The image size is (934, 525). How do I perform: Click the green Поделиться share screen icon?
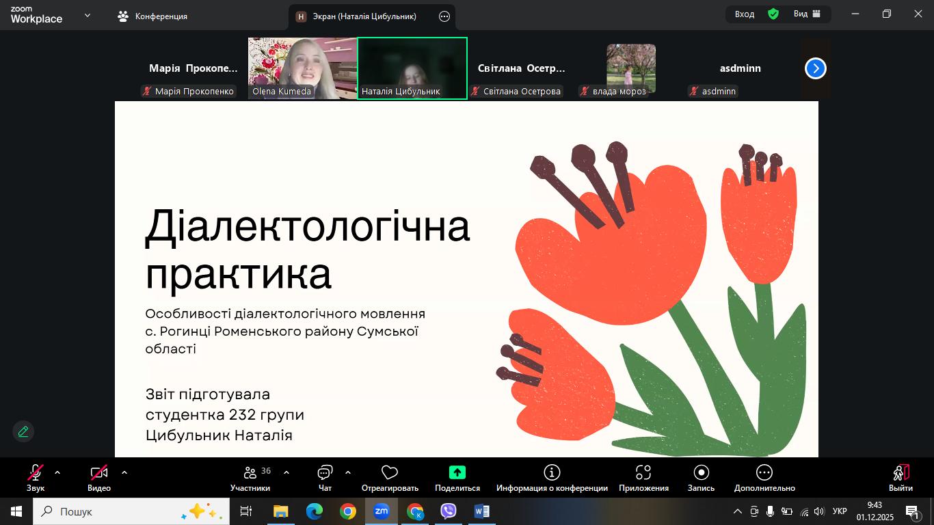[x=457, y=472]
